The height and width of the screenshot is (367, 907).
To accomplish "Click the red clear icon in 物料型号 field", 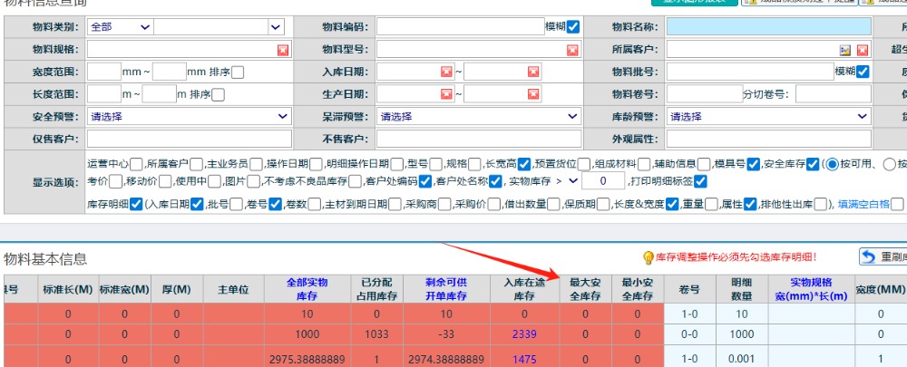I will point(573,50).
